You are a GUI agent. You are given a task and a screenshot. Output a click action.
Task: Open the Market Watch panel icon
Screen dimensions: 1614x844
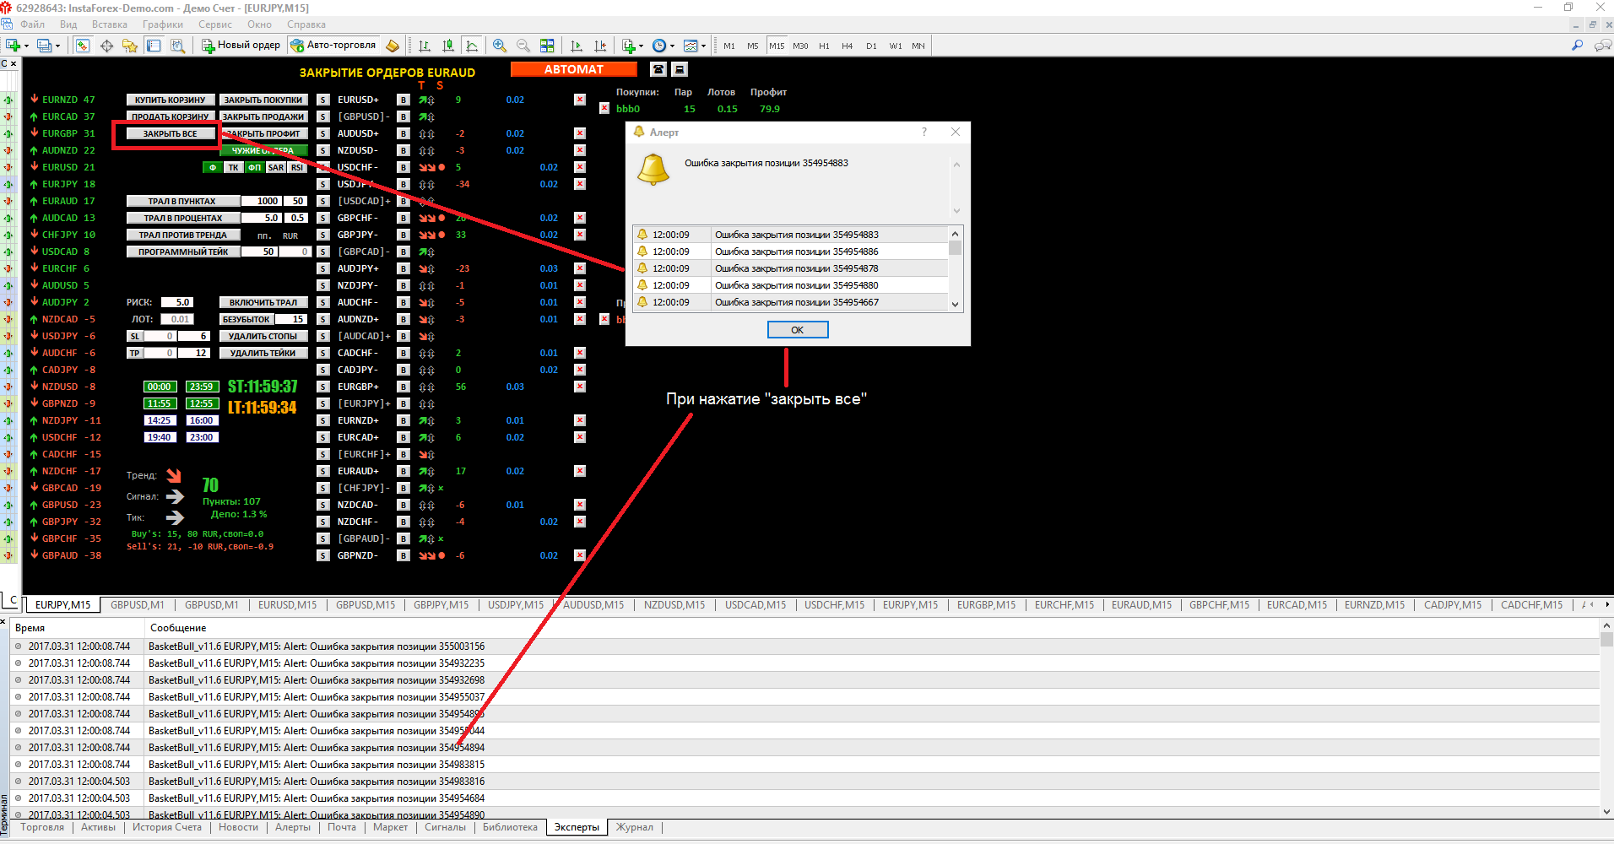(83, 46)
